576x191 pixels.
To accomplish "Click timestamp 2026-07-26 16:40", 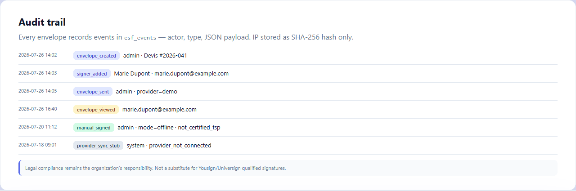I will pos(37,109).
